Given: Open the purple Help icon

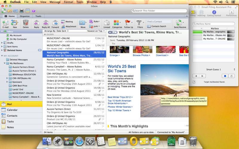Looking at the screenshot, I should (33, 11).
